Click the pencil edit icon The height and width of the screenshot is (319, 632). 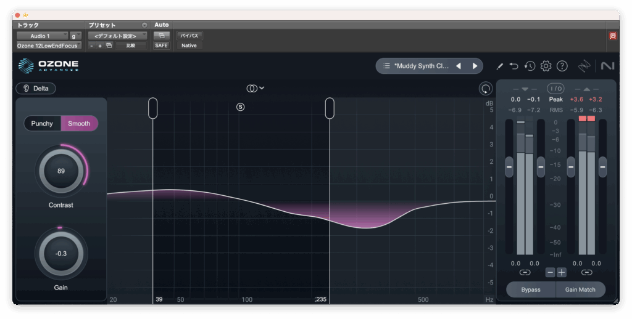499,66
